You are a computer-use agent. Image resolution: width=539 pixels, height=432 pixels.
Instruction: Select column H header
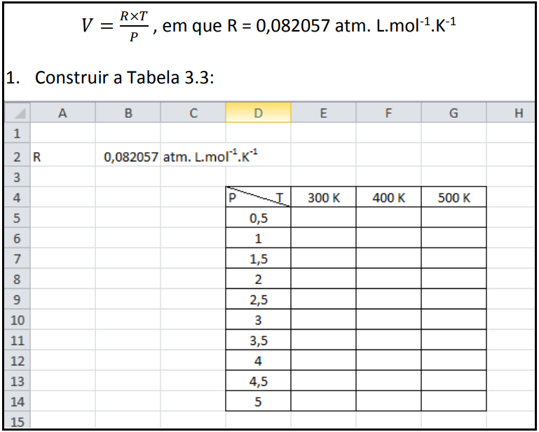pos(518,113)
